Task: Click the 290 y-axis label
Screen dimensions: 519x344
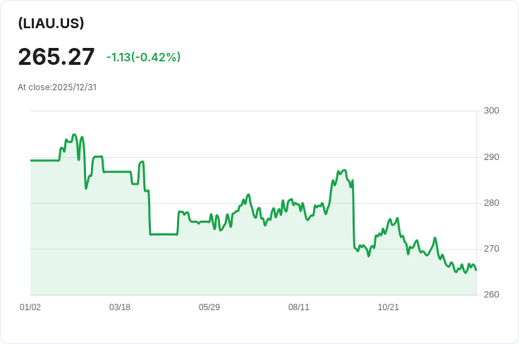Action: pos(491,157)
